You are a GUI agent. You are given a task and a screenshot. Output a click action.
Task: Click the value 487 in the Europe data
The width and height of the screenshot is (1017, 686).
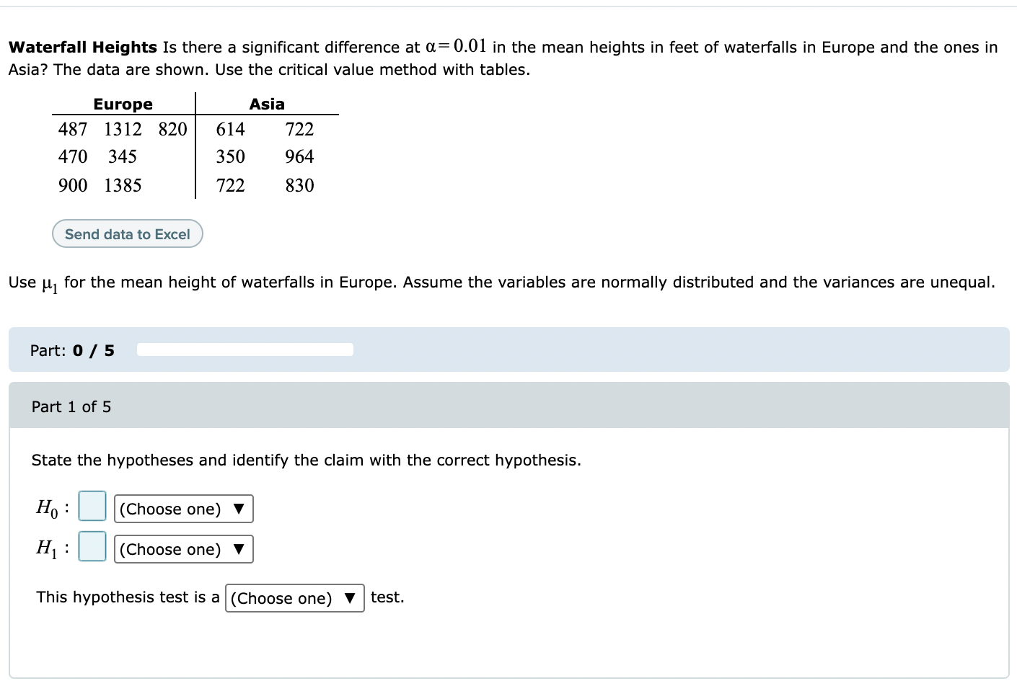[73, 130]
